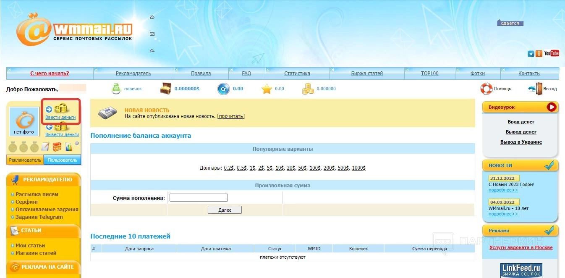Click the lifebuoy Помощь icon
565x278 pixels.
[487, 89]
